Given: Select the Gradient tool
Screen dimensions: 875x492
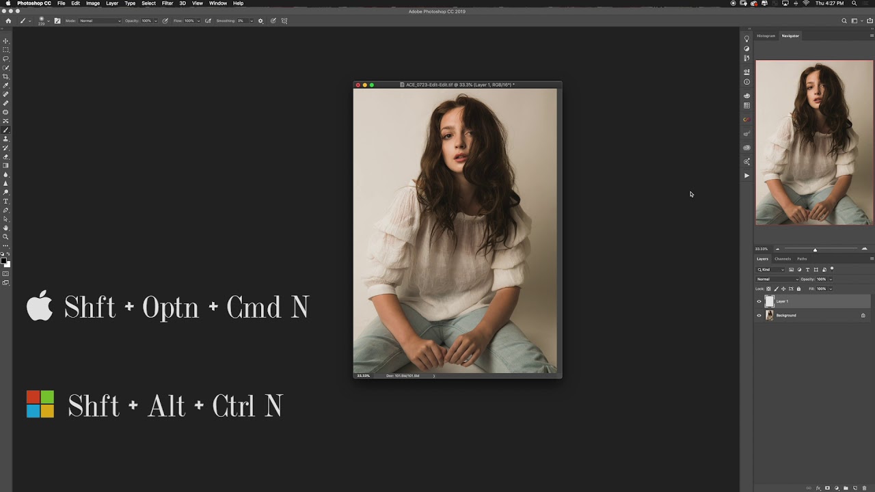Looking at the screenshot, I should [x=6, y=165].
